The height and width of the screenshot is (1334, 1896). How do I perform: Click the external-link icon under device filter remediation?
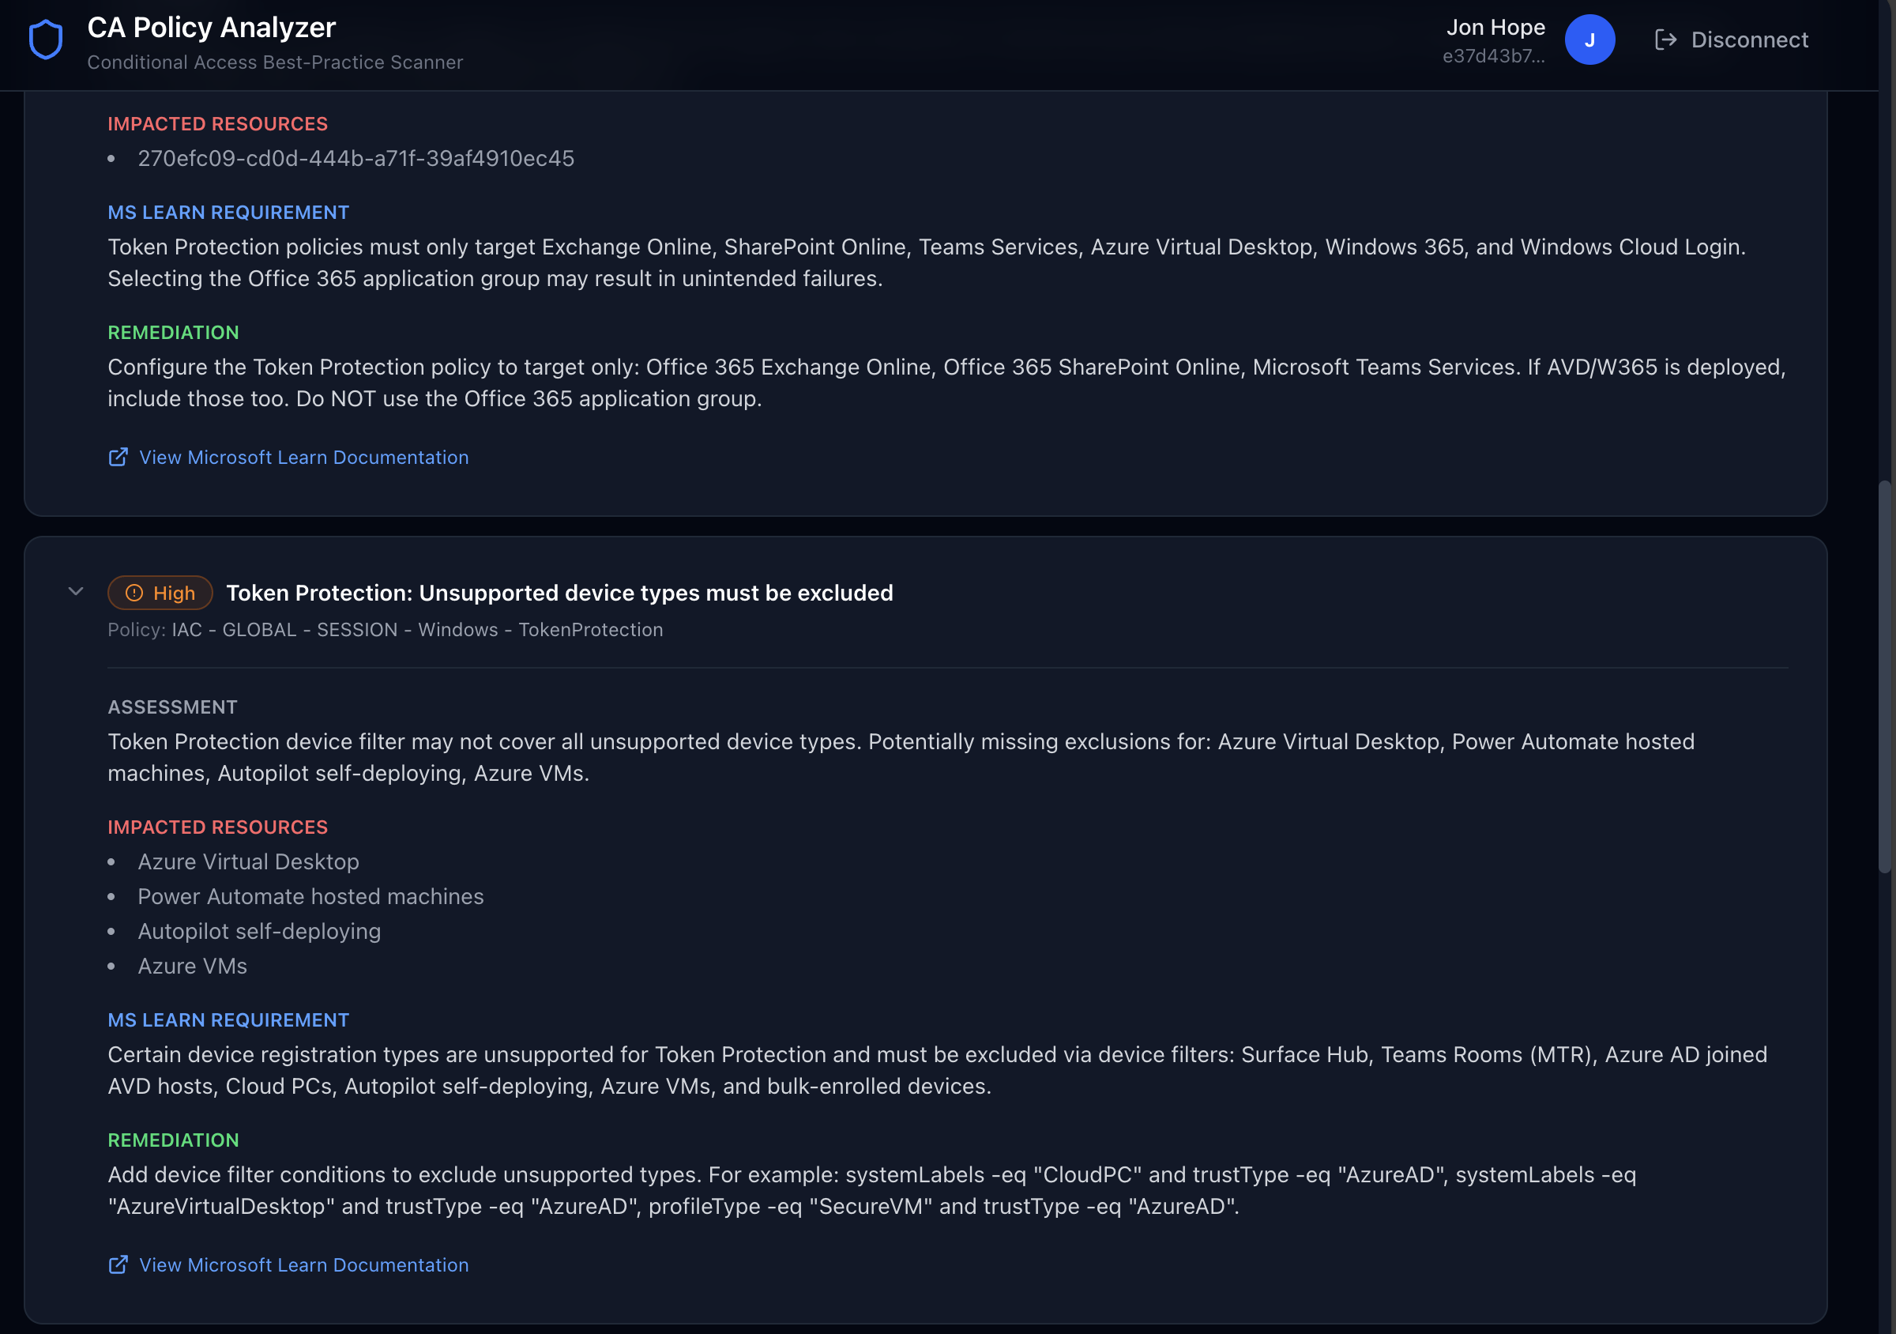pyautogui.click(x=118, y=1264)
